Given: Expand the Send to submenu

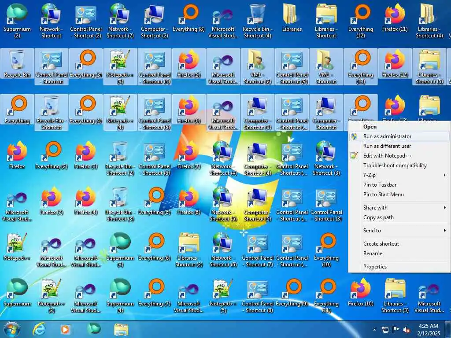Looking at the screenshot, I should click(399, 231).
